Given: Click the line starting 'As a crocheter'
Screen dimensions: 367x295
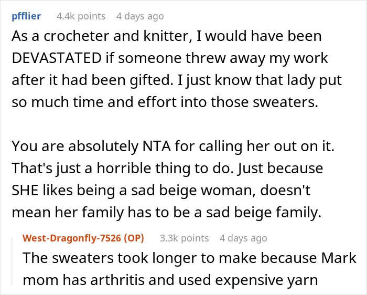Looking at the screenshot, I should [x=166, y=36].
